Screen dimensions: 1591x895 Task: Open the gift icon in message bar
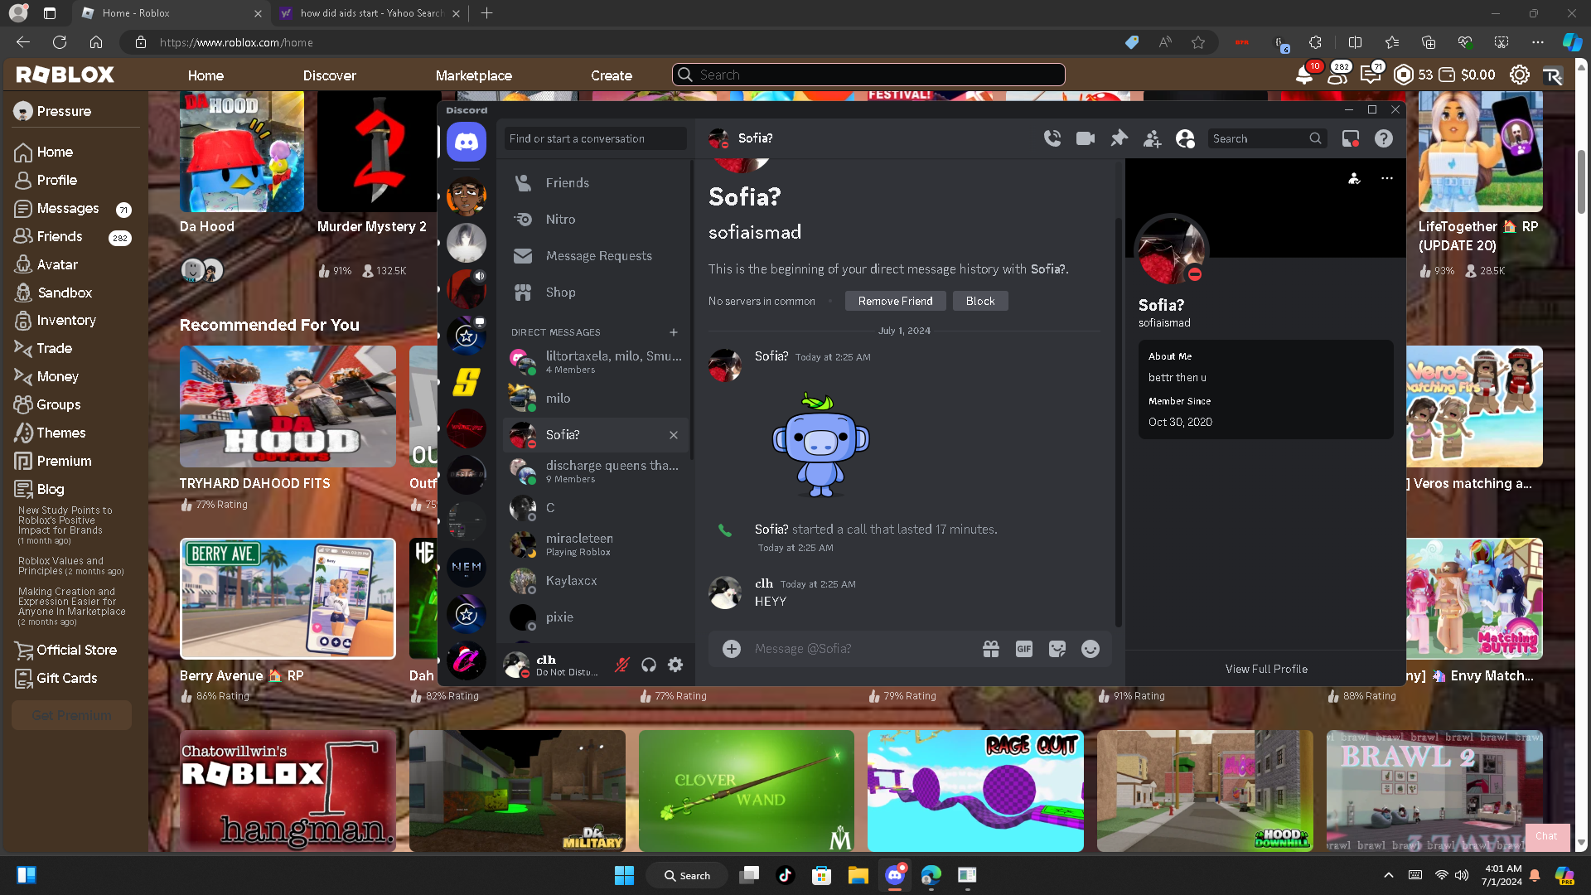[991, 649]
